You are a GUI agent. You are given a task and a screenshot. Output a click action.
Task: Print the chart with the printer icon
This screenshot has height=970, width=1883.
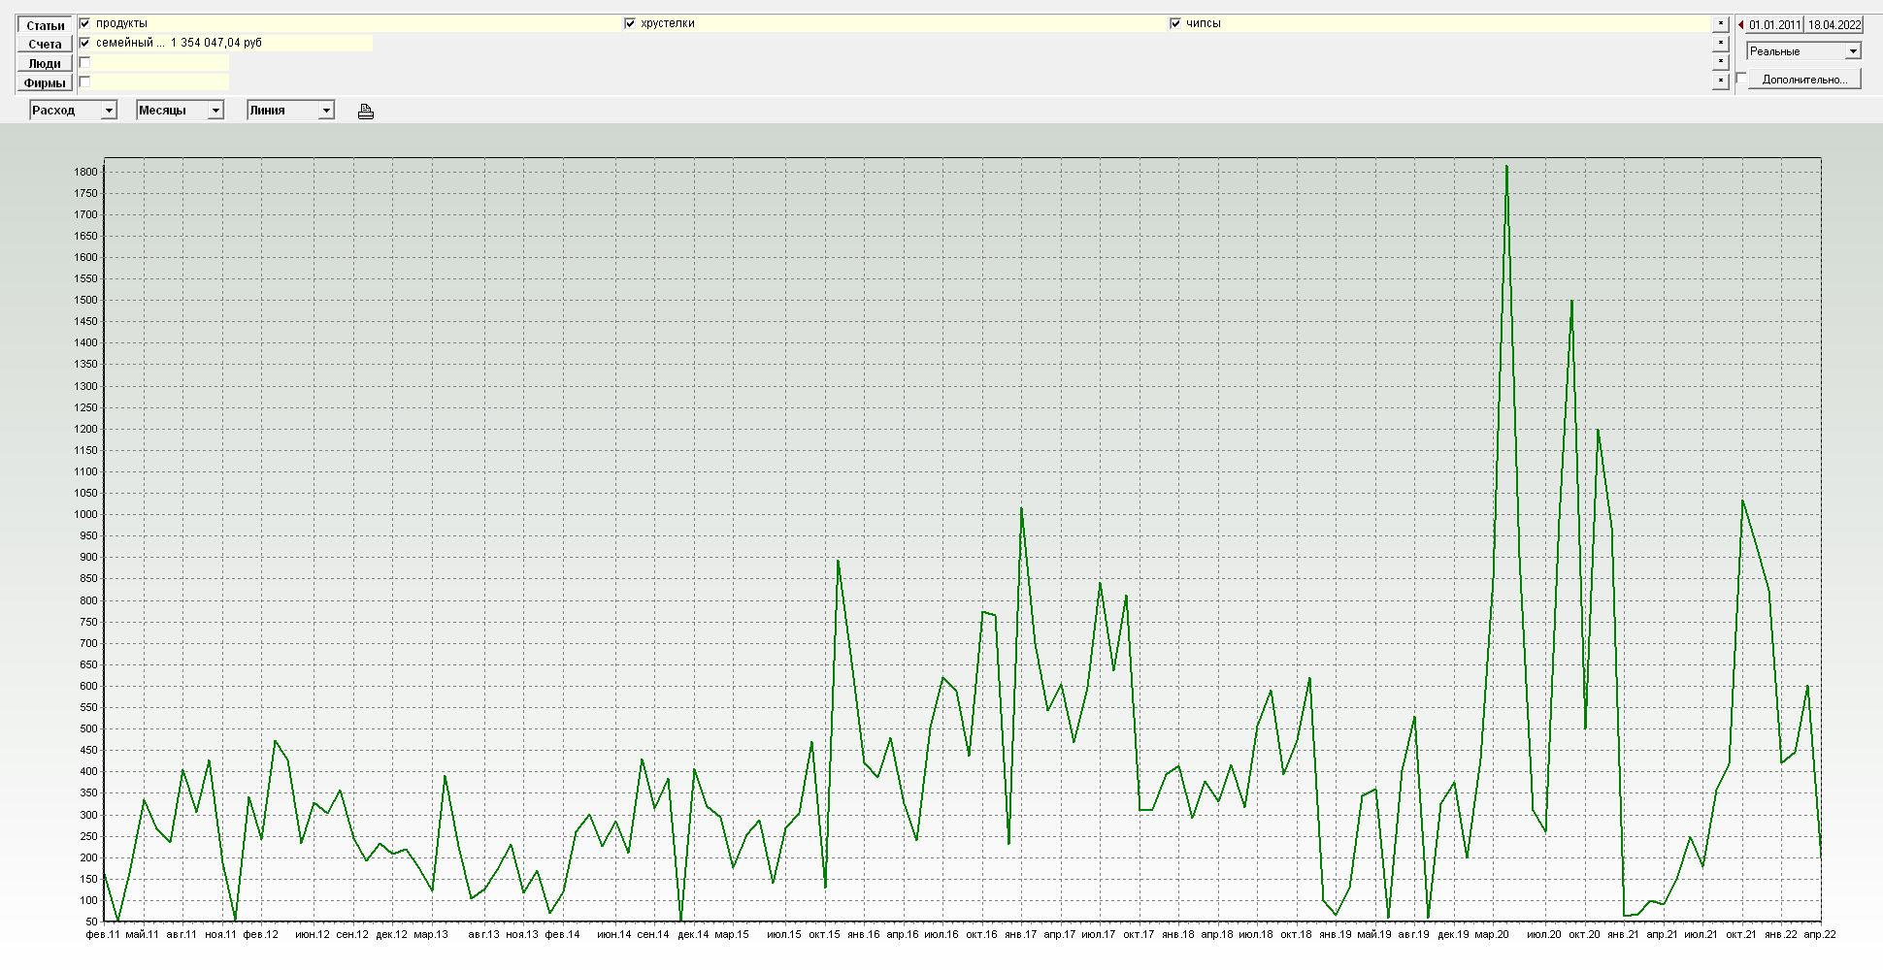(x=366, y=112)
